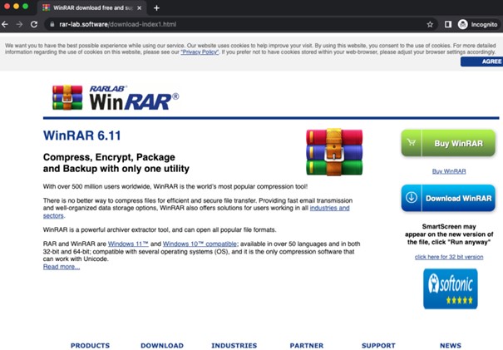The image size is (503, 350).
Task: Click the 'SmartScreen may appear' notice text
Action: tap(449, 234)
